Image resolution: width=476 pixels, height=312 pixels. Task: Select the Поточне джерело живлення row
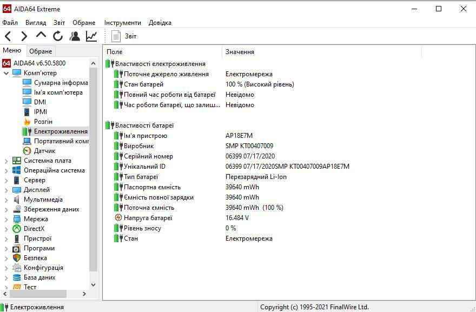point(194,74)
